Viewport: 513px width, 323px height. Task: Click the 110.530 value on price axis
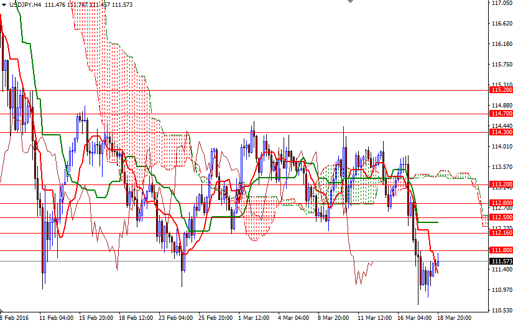[502, 310]
